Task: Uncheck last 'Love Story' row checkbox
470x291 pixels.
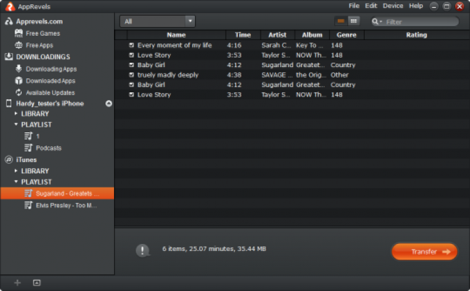Action: (132, 95)
